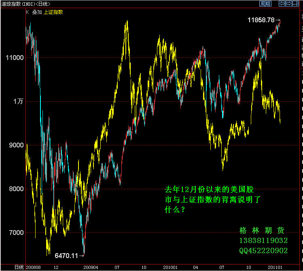Click the QQ452220902 text
The height and width of the screenshot is (271, 303).
263,251
